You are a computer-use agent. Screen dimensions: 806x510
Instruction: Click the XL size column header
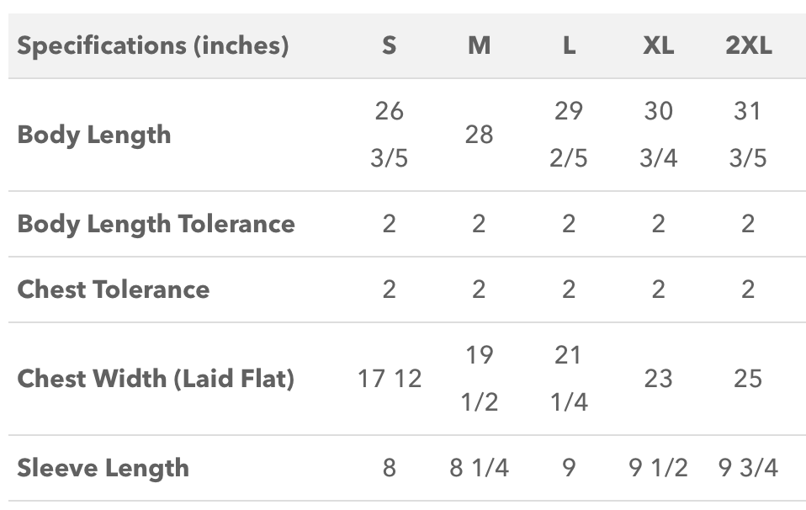point(658,45)
